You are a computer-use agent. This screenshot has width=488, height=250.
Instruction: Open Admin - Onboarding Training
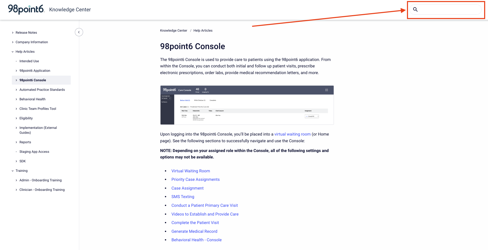pyautogui.click(x=41, y=180)
